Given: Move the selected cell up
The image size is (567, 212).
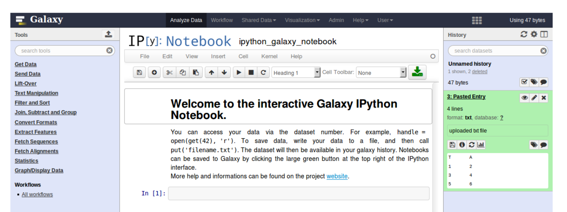Looking at the screenshot, I should click(x=211, y=73).
